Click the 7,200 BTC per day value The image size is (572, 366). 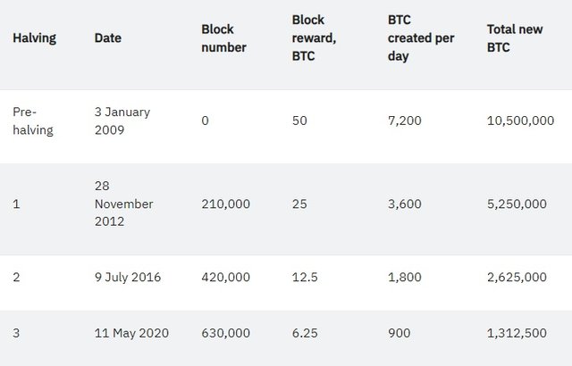point(405,121)
